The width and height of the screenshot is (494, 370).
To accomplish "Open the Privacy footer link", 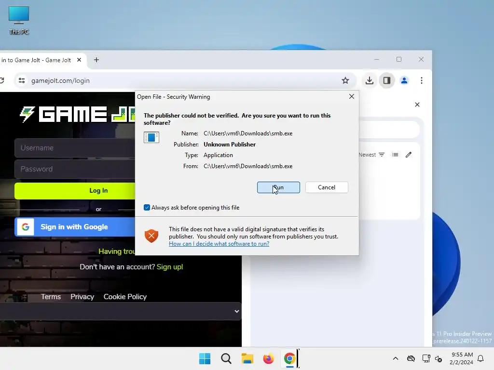I will 82,297.
